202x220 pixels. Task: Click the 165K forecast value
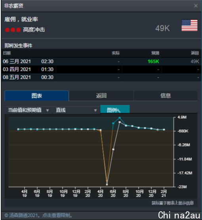[x=153, y=61]
